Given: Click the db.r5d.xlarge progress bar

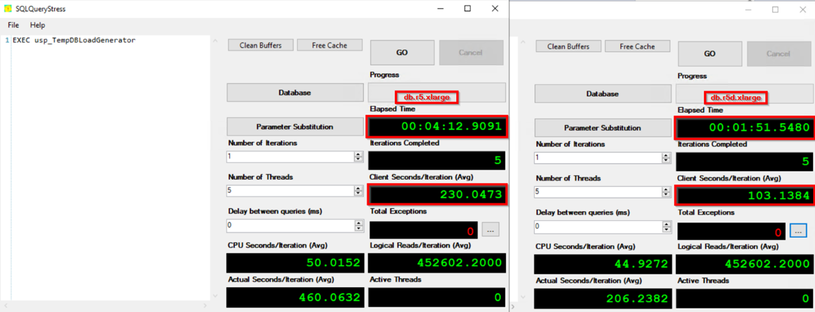Looking at the screenshot, I should tap(745, 94).
